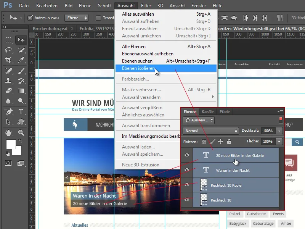Image resolution: width=305 pixels, height=229 pixels.
Task: Turn off layer filtering red switch
Action: (281, 120)
